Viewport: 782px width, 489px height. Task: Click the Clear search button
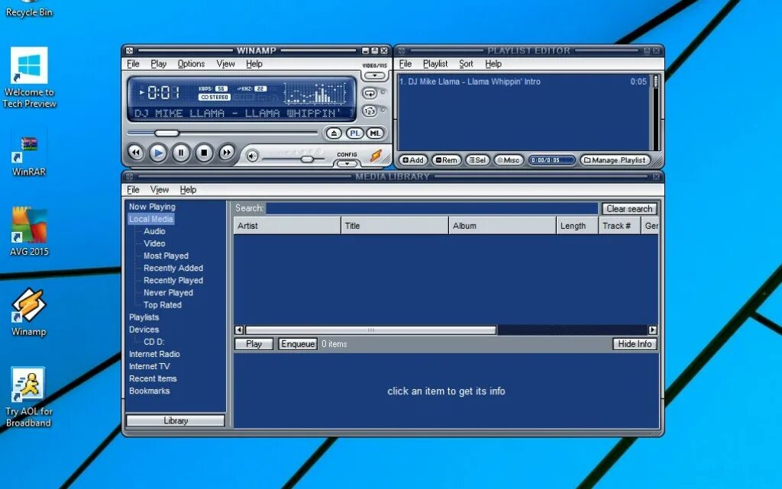pos(629,209)
